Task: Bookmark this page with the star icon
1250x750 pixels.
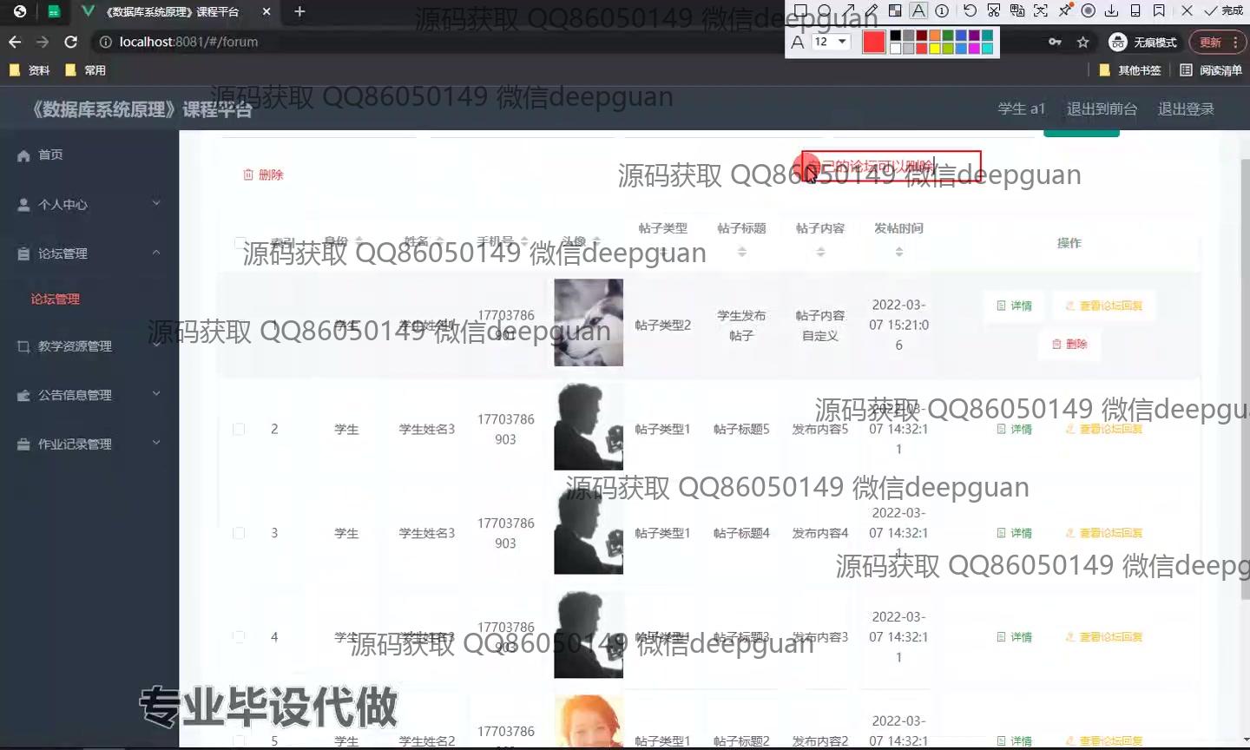Action: pyautogui.click(x=1082, y=42)
